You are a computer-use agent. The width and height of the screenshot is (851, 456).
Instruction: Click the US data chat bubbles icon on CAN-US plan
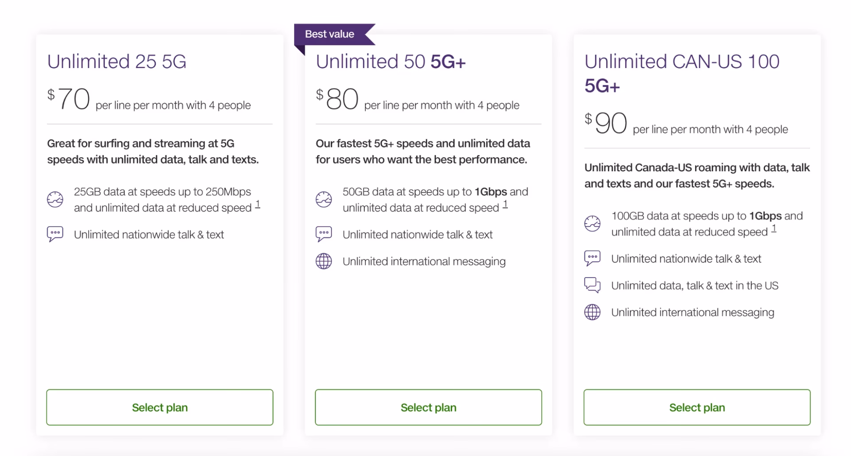pyautogui.click(x=593, y=285)
